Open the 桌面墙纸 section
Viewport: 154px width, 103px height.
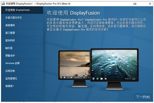click(22, 25)
